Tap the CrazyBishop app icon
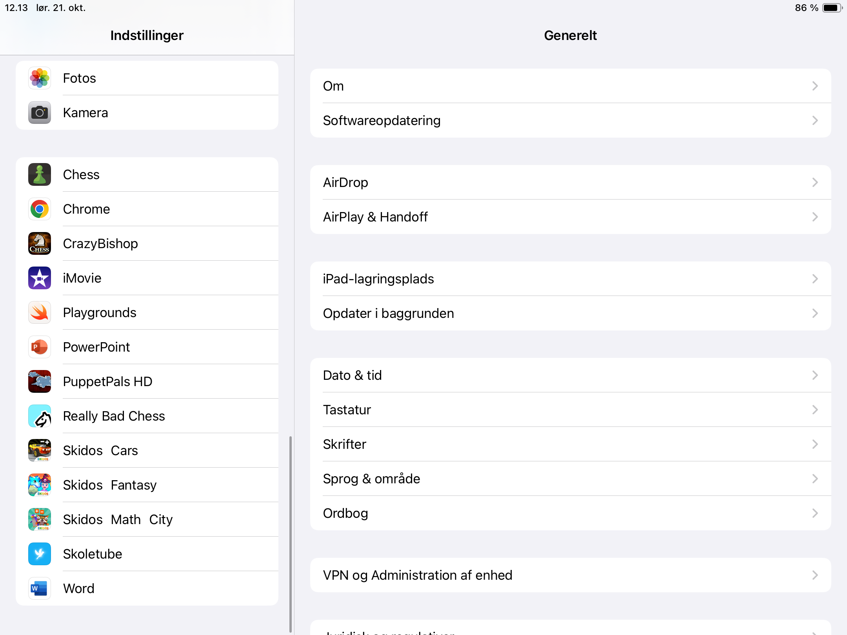 point(40,243)
